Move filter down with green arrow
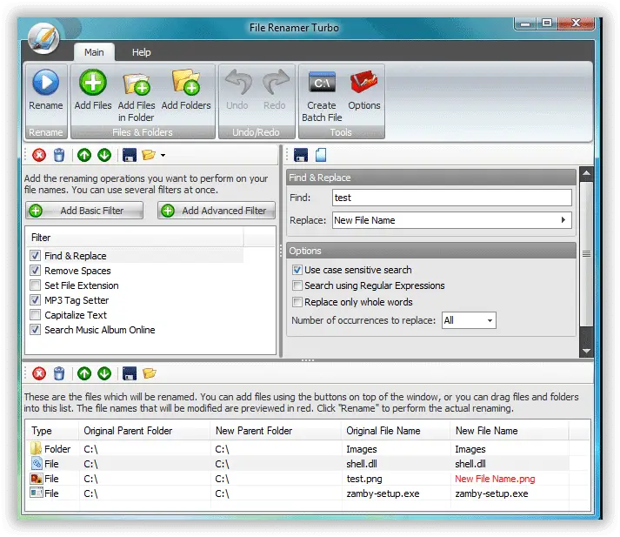The height and width of the screenshot is (537, 620). [104, 155]
